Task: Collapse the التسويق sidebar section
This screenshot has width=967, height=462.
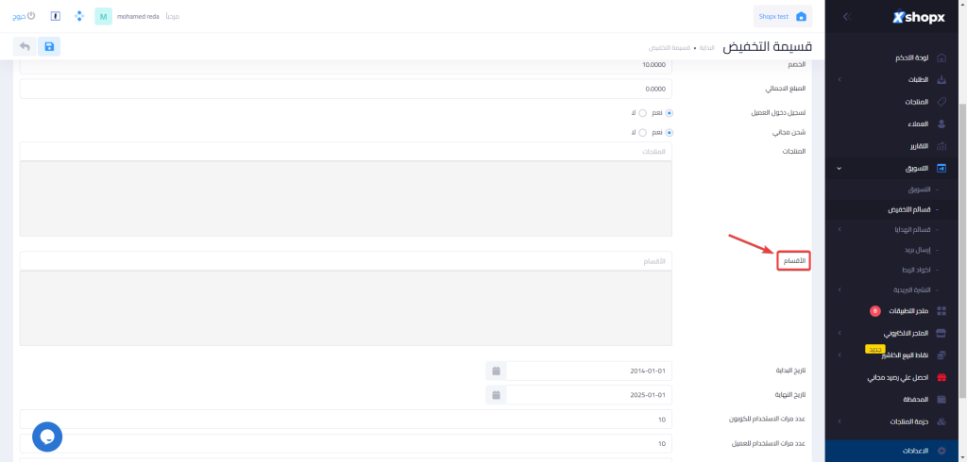Action: [x=840, y=169]
